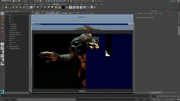This screenshot has width=180, height=101.
Task: Open the Rendering menu set dropdown
Action: (6, 1)
